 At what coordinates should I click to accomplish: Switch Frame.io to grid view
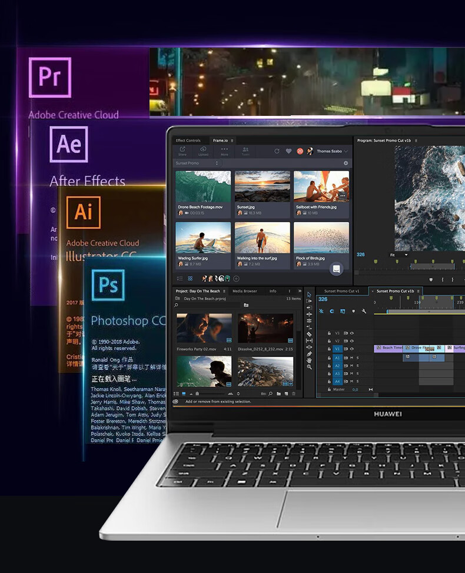tap(190, 278)
